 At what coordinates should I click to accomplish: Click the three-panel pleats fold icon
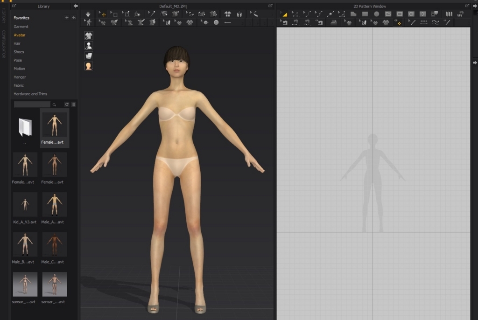[449, 14]
